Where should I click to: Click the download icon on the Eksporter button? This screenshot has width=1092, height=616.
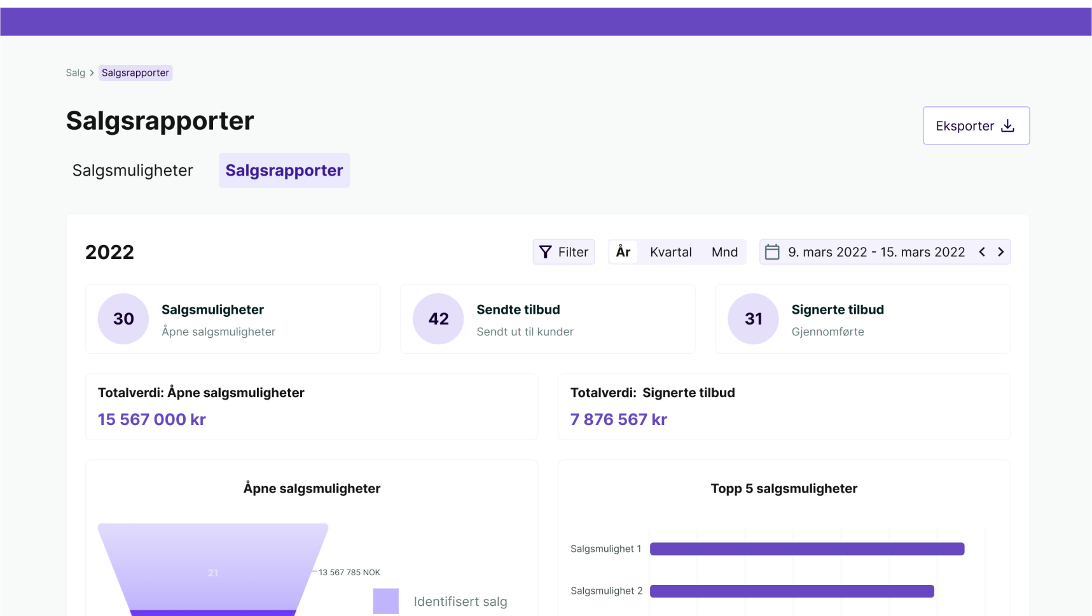click(1008, 125)
